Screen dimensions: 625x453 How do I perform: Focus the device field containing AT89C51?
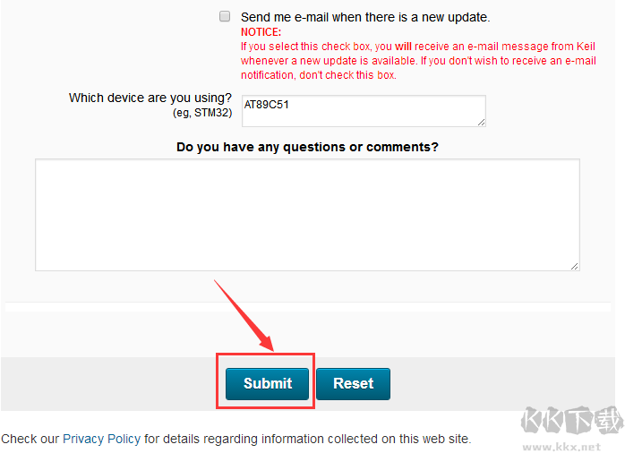pos(363,111)
